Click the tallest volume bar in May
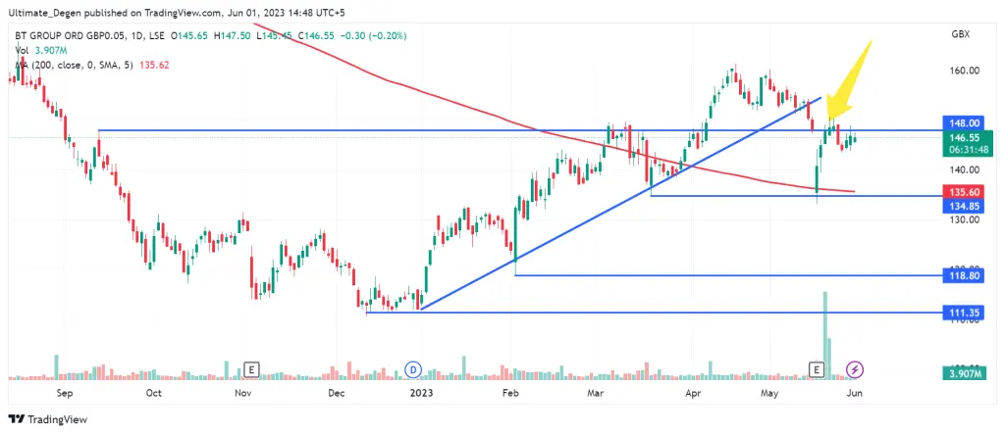This screenshot has height=434, width=1005. point(824,335)
